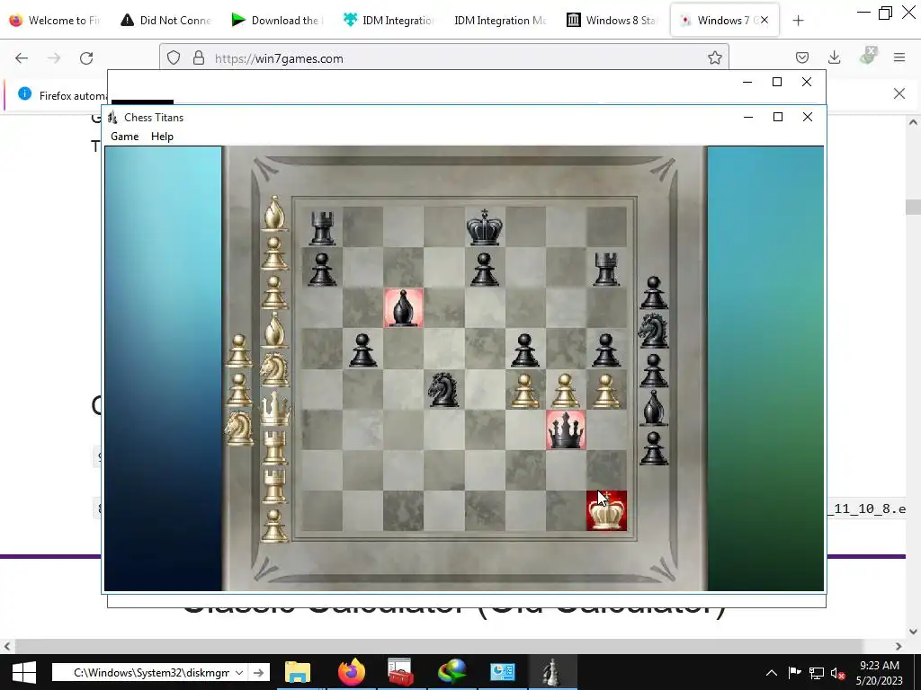Open File Explorer from the taskbar

point(298,672)
